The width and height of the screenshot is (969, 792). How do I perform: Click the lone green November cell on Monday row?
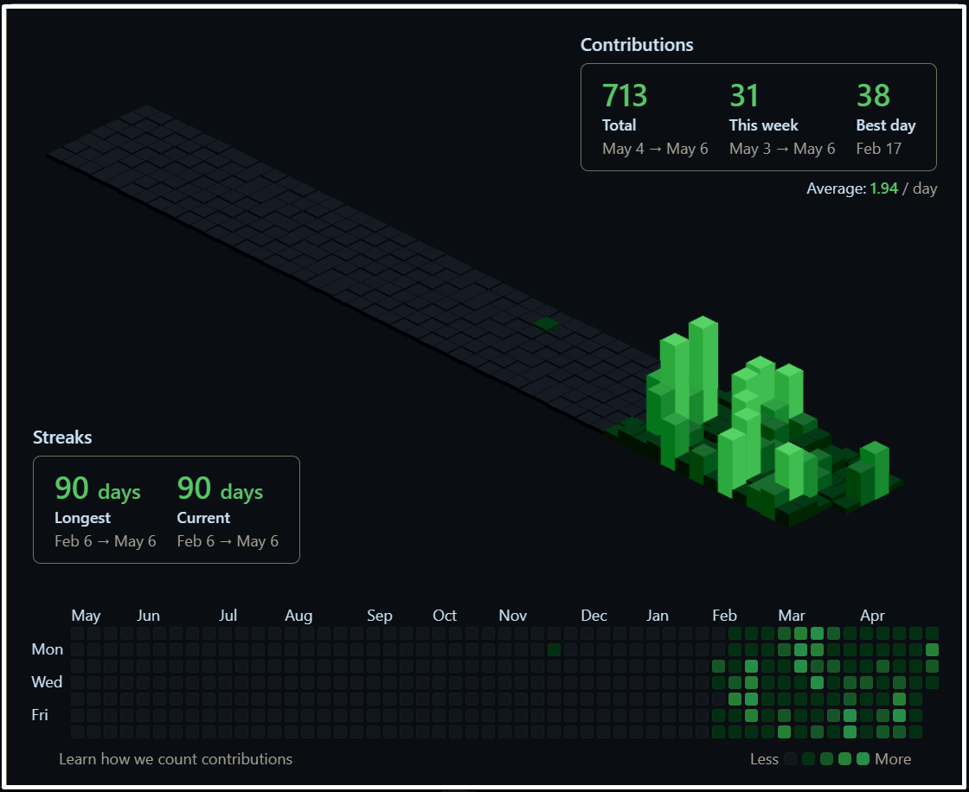pyautogui.click(x=554, y=649)
